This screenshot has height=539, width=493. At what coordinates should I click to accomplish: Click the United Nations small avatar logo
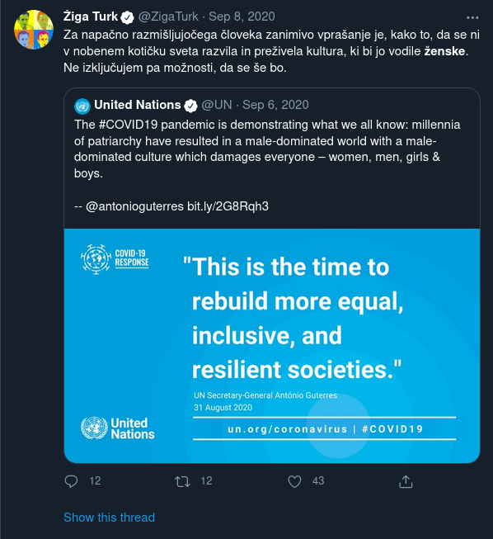82,106
